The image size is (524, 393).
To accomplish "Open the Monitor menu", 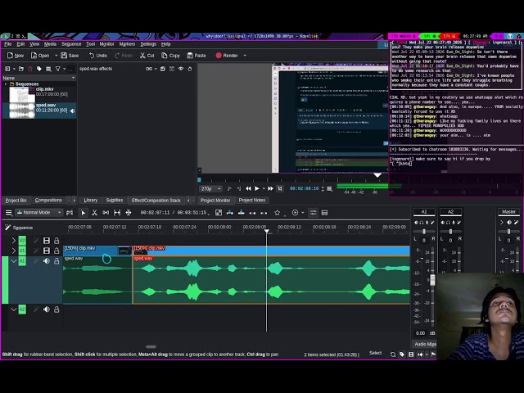I will coord(106,44).
